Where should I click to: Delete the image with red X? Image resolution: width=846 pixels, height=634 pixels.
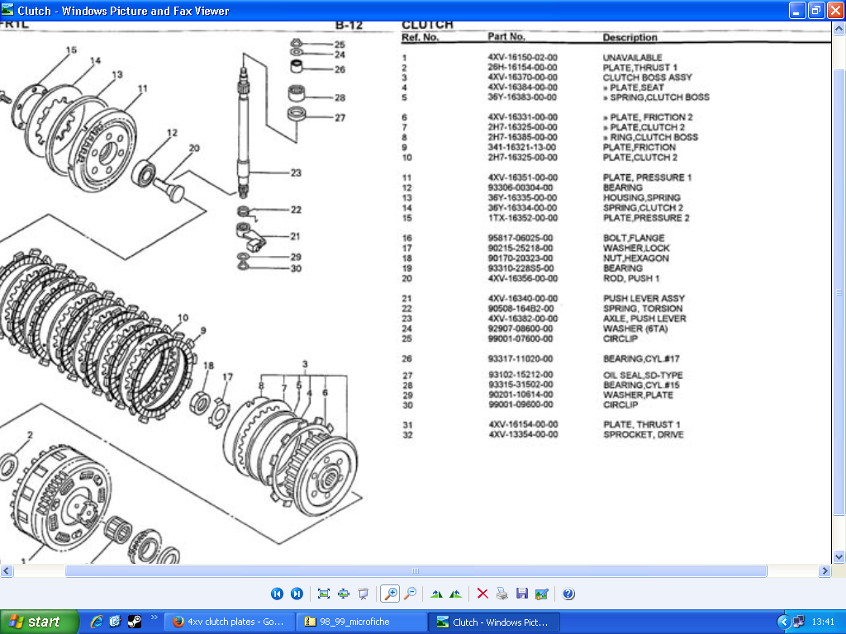482,594
